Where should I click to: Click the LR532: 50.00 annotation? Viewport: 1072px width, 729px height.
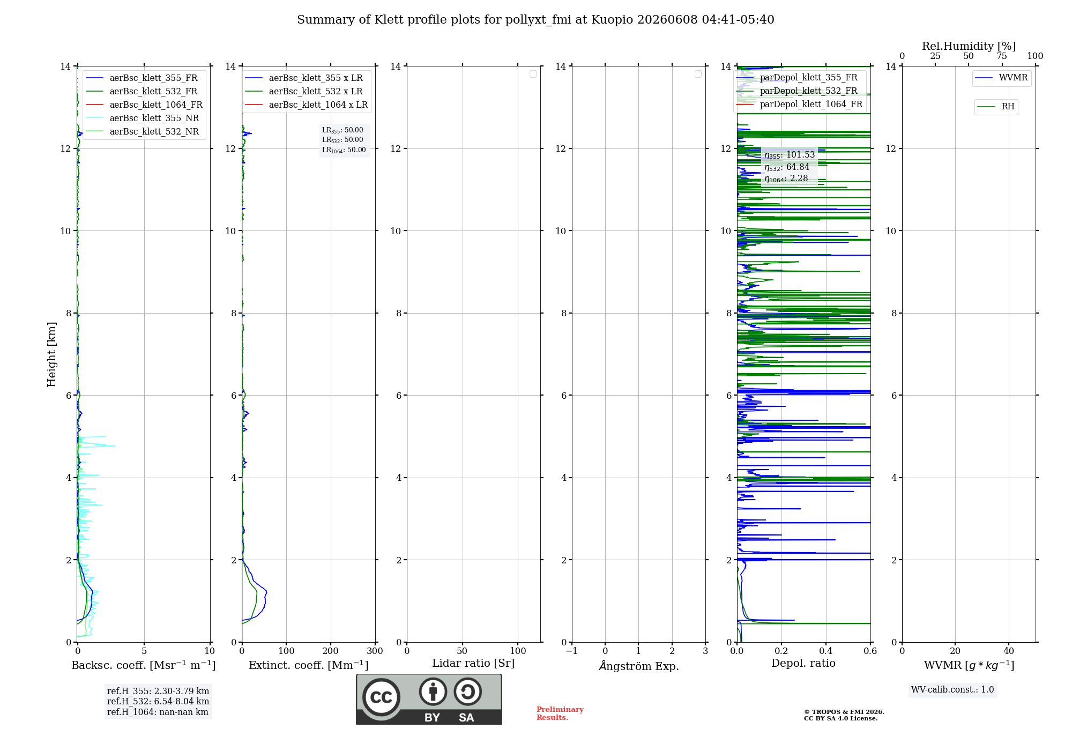coord(343,140)
